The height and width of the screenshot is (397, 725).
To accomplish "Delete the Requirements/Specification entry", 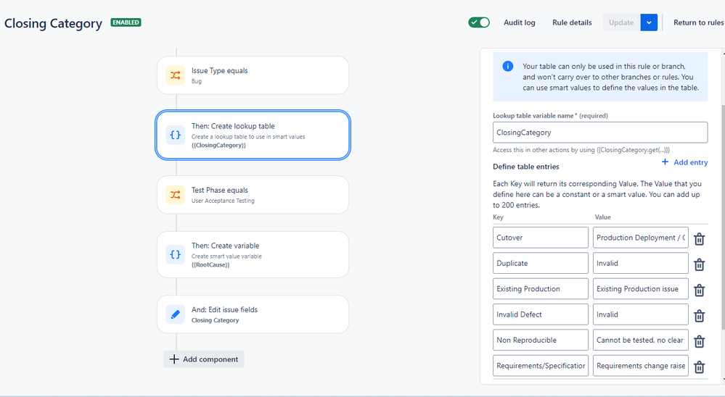I will (x=699, y=367).
